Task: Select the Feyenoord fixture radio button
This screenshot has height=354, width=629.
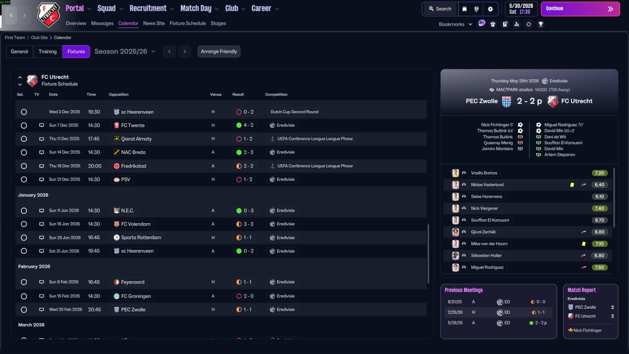Action: [x=24, y=282]
